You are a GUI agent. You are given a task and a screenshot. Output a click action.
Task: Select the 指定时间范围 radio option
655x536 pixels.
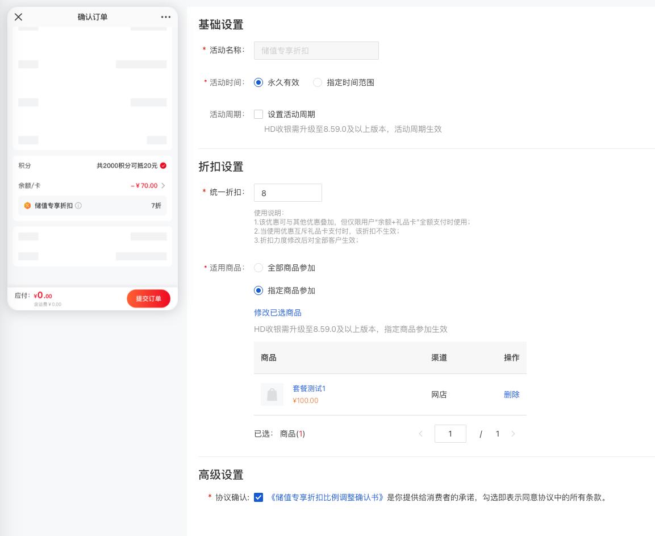(x=318, y=82)
